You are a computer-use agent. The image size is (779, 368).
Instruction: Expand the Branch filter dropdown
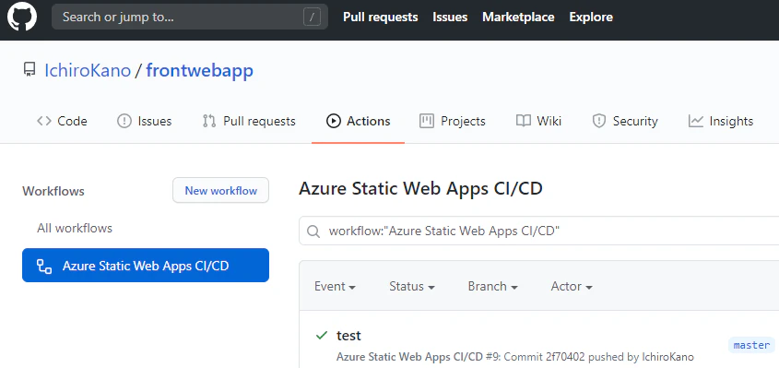pos(493,287)
